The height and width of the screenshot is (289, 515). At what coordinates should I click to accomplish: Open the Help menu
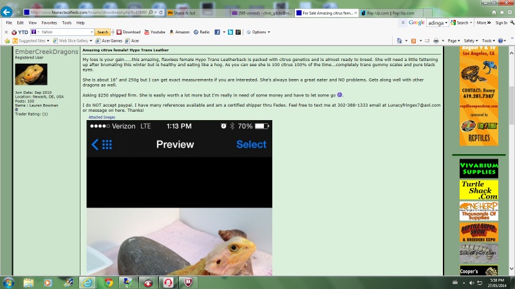(x=80, y=23)
